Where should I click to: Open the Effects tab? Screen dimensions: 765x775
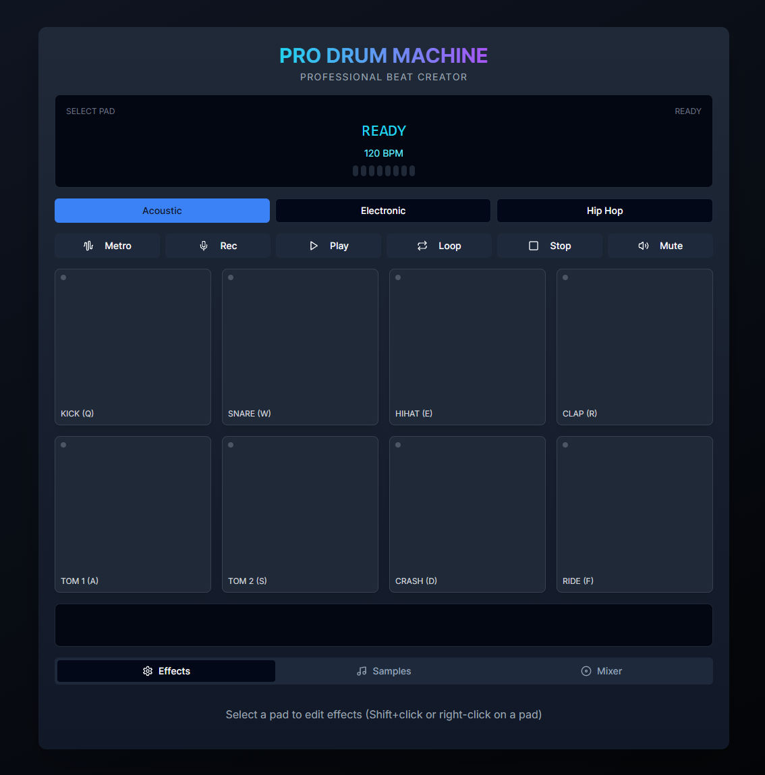(x=166, y=671)
